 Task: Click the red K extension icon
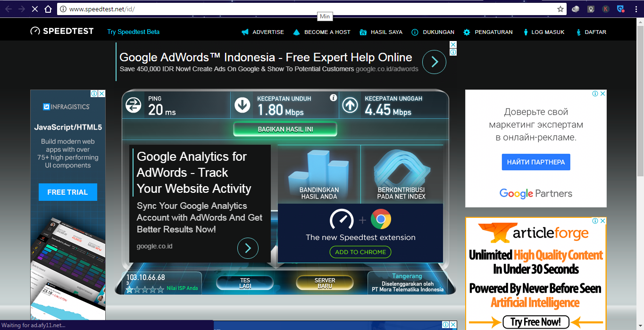point(606,9)
